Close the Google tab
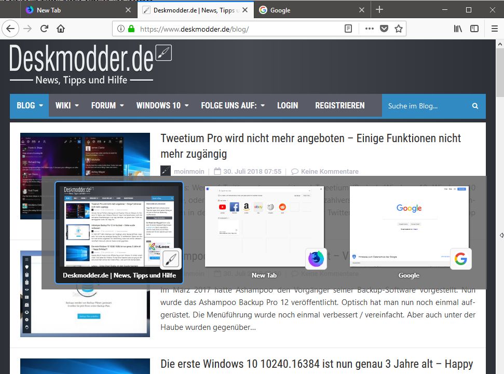The image size is (504, 374). point(362,10)
